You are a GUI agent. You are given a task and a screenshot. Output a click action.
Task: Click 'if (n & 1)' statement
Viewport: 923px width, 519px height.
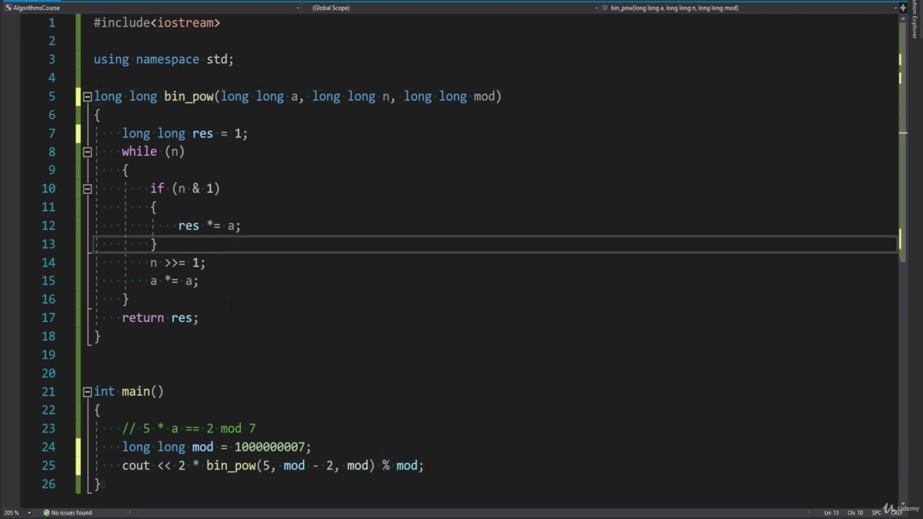point(185,189)
